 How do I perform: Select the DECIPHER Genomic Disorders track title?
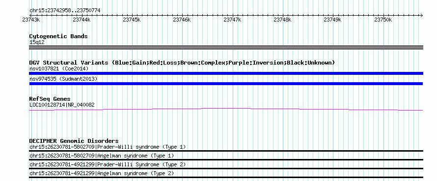coord(74,141)
